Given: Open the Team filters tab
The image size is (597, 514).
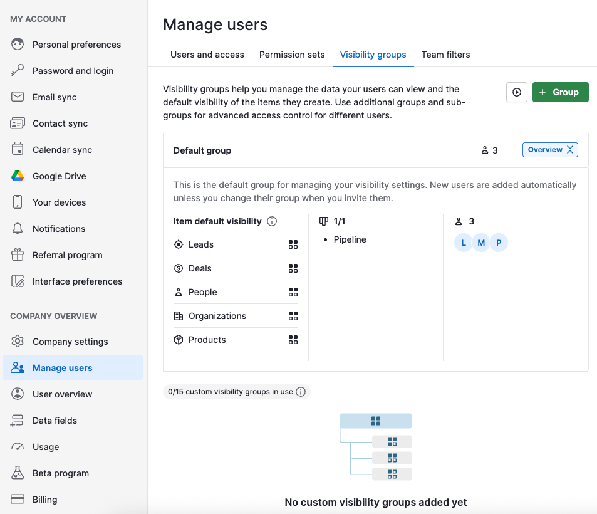Looking at the screenshot, I should pyautogui.click(x=445, y=55).
